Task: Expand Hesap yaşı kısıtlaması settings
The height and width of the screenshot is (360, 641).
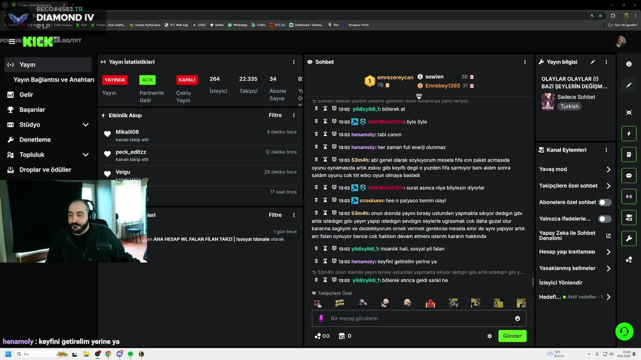Action: (x=575, y=252)
